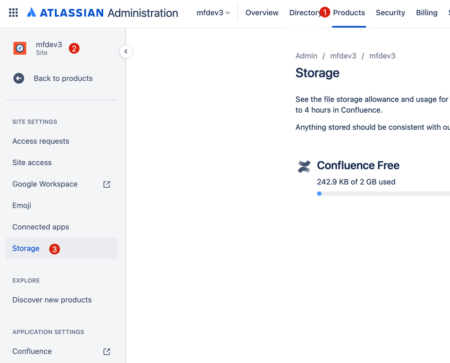
Task: Open Confluence application settings
Action: click(x=61, y=351)
